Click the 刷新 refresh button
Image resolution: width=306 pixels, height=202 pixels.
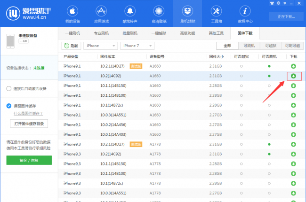pos(71,46)
